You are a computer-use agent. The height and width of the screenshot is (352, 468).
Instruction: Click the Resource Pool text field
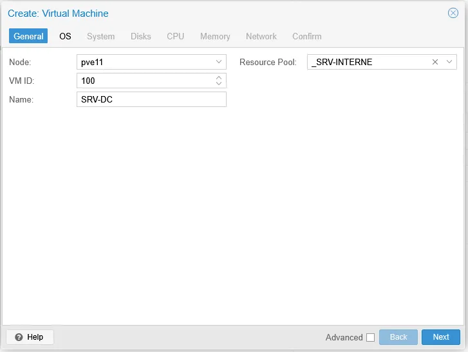click(x=367, y=63)
